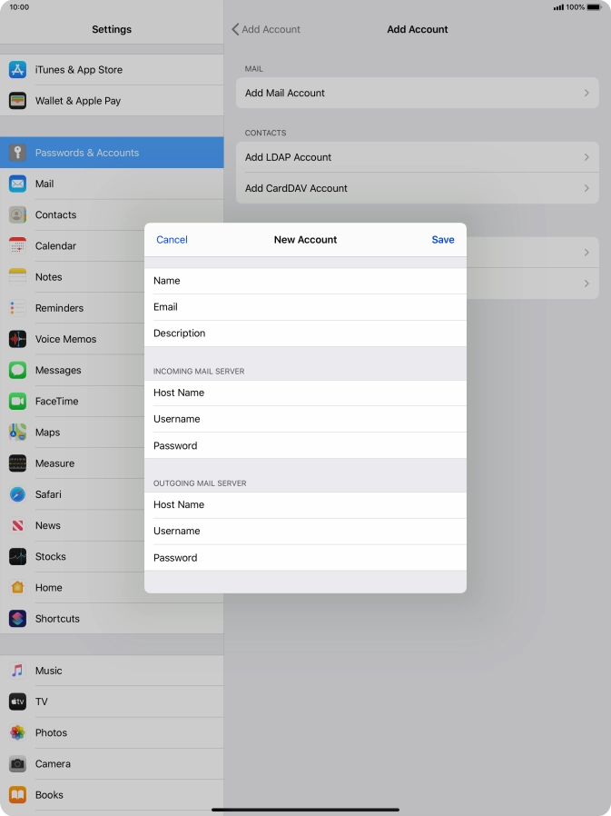Expand Add Mail Account chevron
Image resolution: width=611 pixels, height=816 pixels.
[x=586, y=93]
